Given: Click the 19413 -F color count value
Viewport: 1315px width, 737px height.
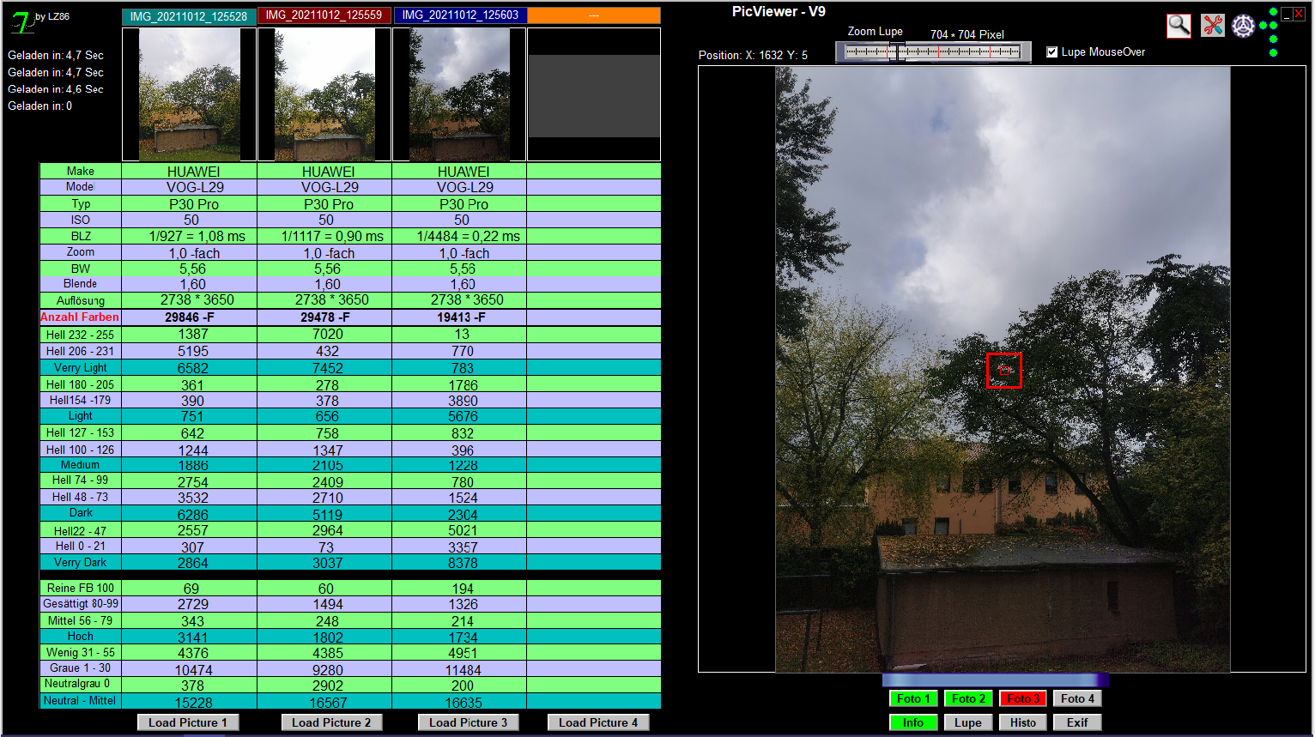Looking at the screenshot, I should [x=460, y=317].
